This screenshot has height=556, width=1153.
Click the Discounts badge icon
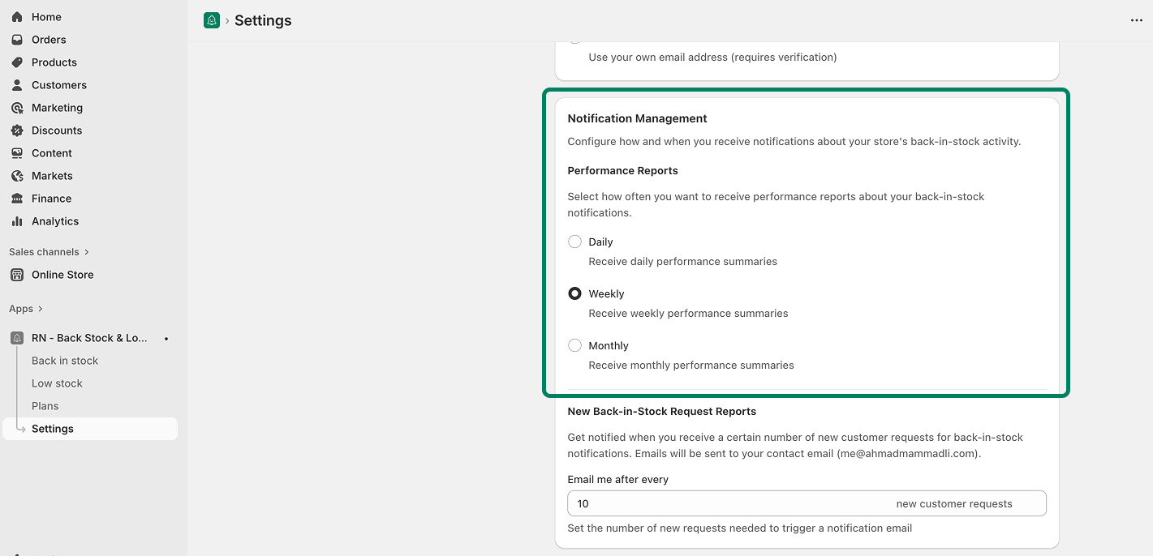tap(17, 130)
